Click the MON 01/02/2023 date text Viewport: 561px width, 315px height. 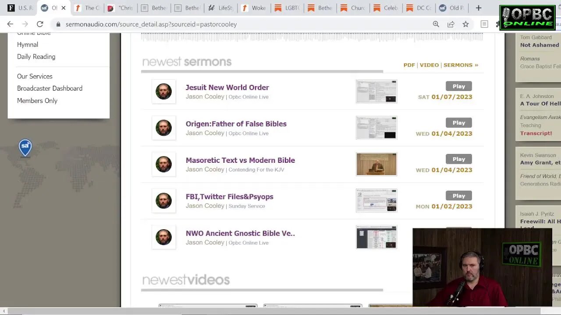tap(444, 206)
